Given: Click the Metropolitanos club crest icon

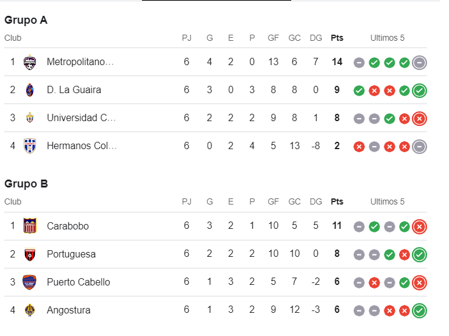Looking at the screenshot, I should coord(30,62).
